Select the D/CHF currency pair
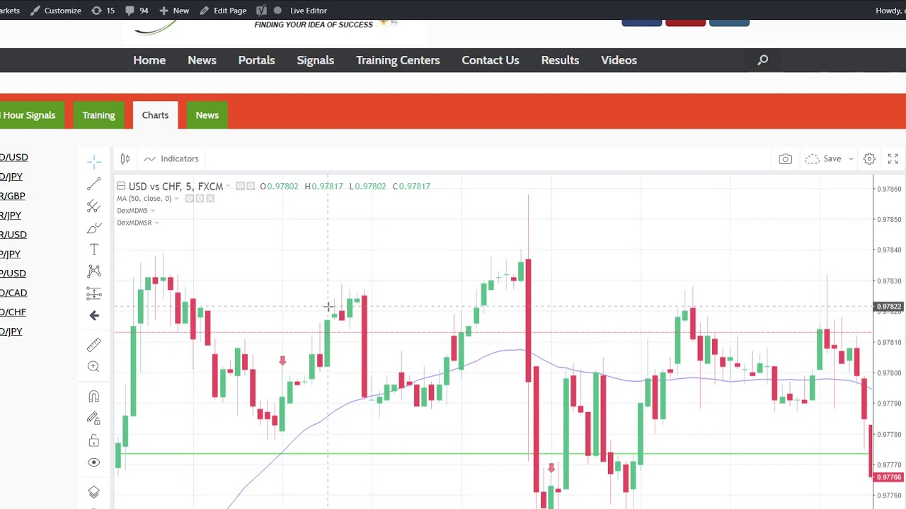Screen dimensions: 906x509 pyautogui.click(x=13, y=312)
